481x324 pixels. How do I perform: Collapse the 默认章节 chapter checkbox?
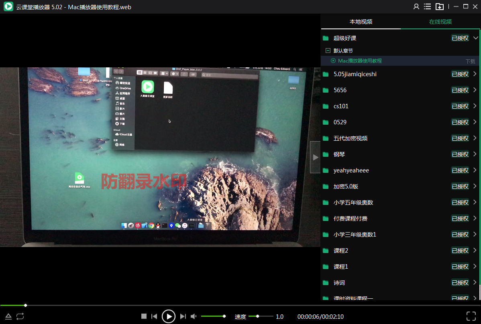pyautogui.click(x=328, y=51)
